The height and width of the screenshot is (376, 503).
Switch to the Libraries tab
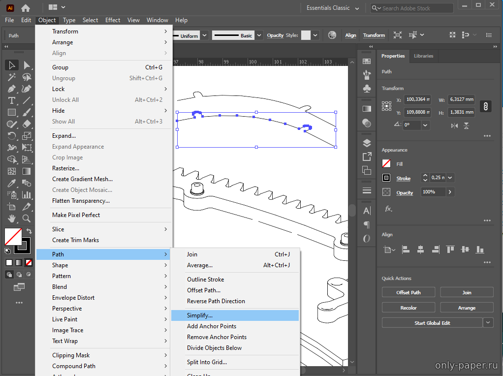tap(423, 56)
